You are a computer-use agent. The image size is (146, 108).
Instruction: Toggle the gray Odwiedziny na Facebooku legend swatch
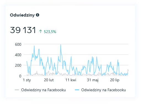pos(17,90)
